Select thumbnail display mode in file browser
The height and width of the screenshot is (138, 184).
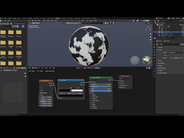pos(18,26)
